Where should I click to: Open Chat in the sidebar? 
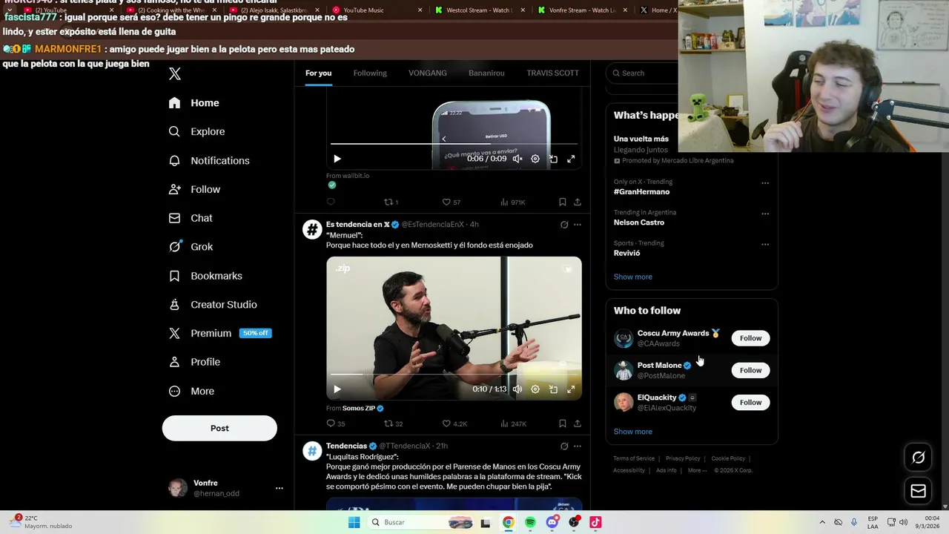191,218
